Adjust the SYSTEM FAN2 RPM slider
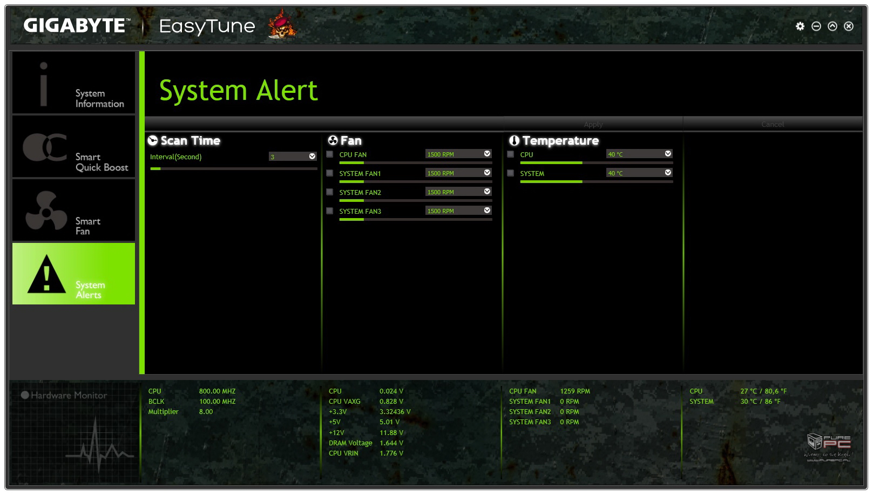The height and width of the screenshot is (495, 873). tap(416, 200)
